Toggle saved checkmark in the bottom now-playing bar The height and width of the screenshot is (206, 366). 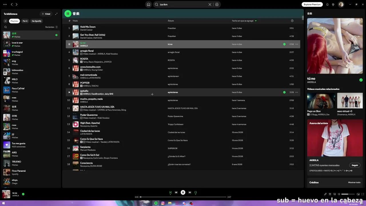click(23, 194)
